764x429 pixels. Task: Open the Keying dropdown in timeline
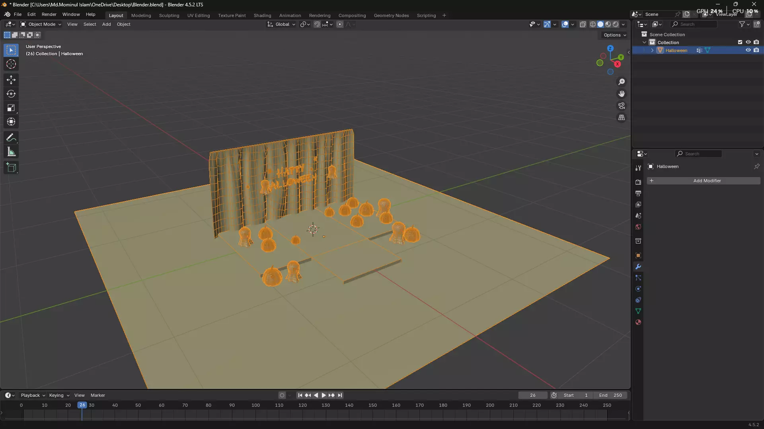pyautogui.click(x=59, y=395)
